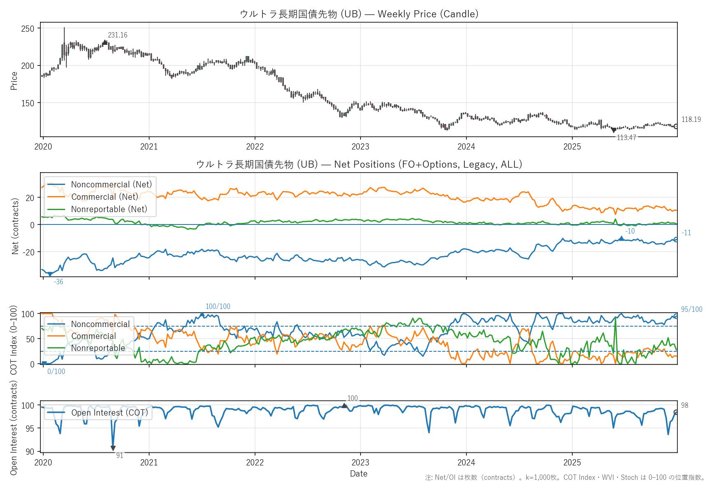Select the Open Interest peak marker at 100
Viewport: 712px width, 486px height.
tap(344, 406)
